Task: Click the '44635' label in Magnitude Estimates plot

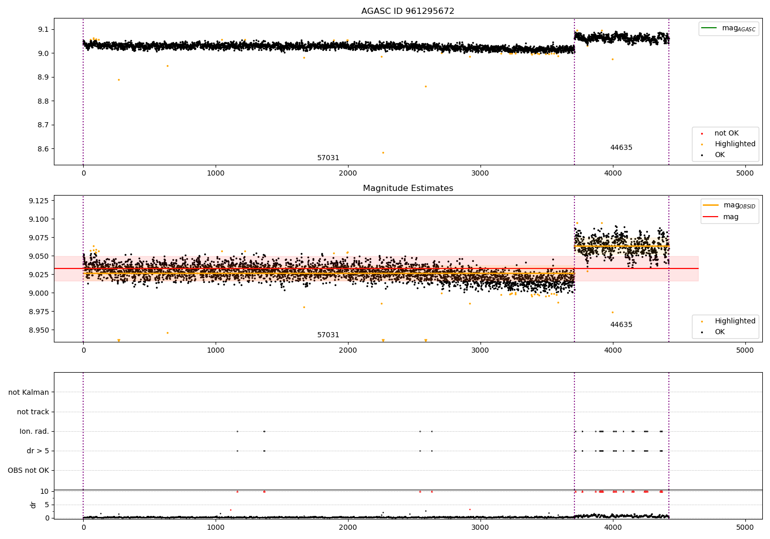Action: tap(621, 325)
